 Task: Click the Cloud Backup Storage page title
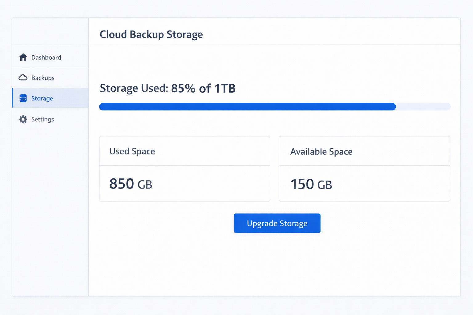[x=151, y=34]
